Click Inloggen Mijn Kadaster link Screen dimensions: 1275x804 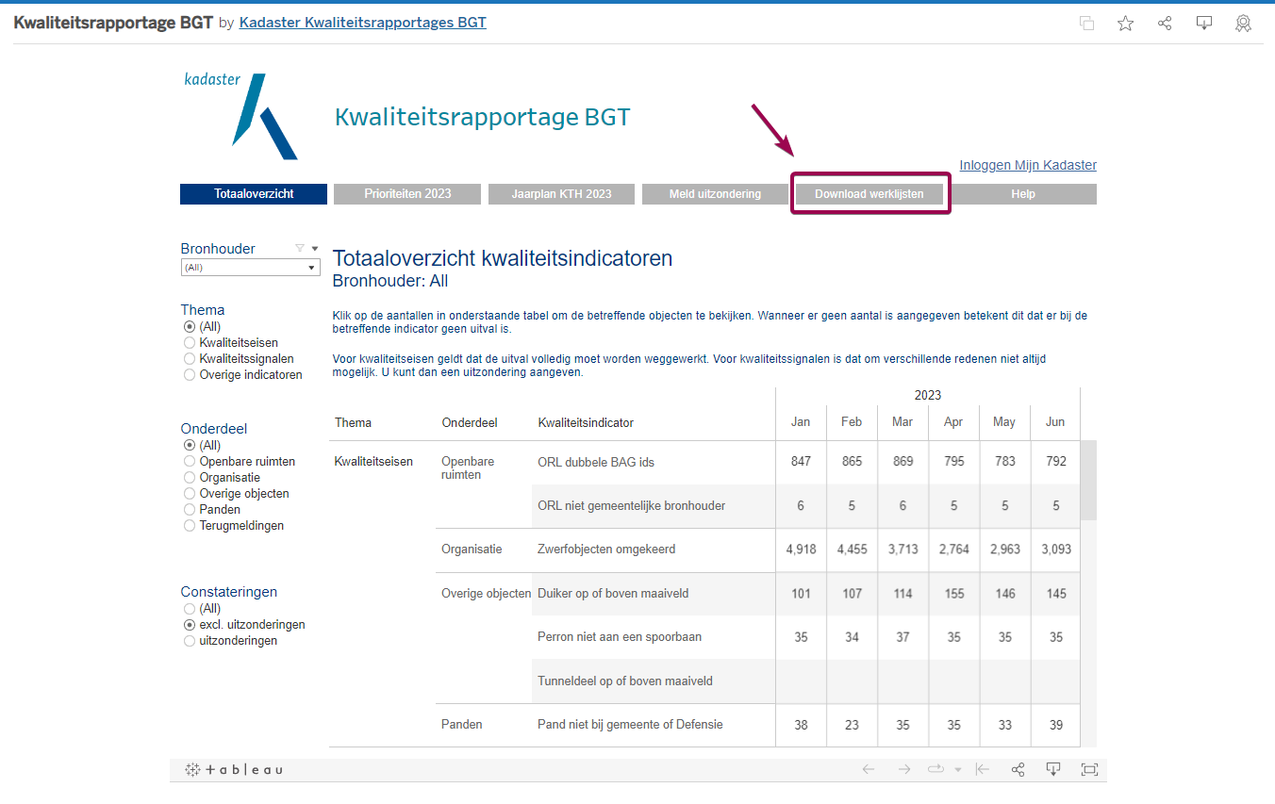[x=1028, y=165]
